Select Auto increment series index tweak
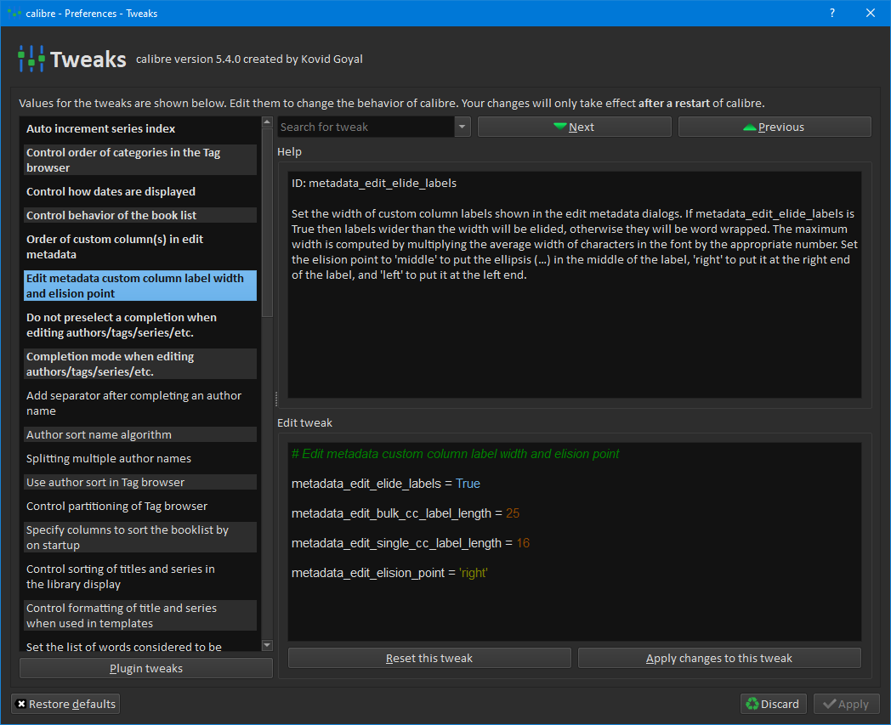891x725 pixels. point(140,128)
